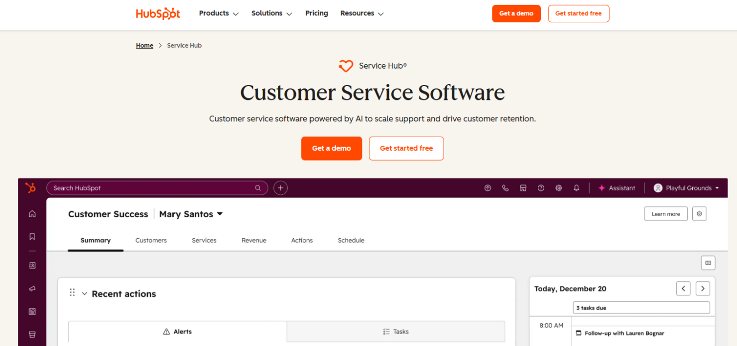Click Today, December 20 heading

pyautogui.click(x=570, y=289)
